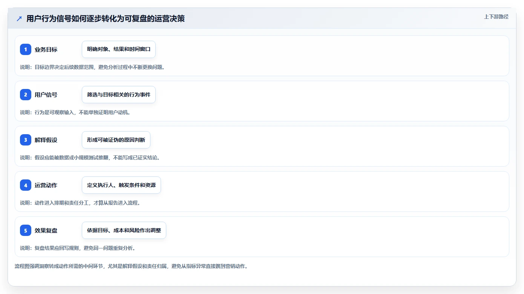
Task: Click the step 2 number badge
Action: [26, 95]
